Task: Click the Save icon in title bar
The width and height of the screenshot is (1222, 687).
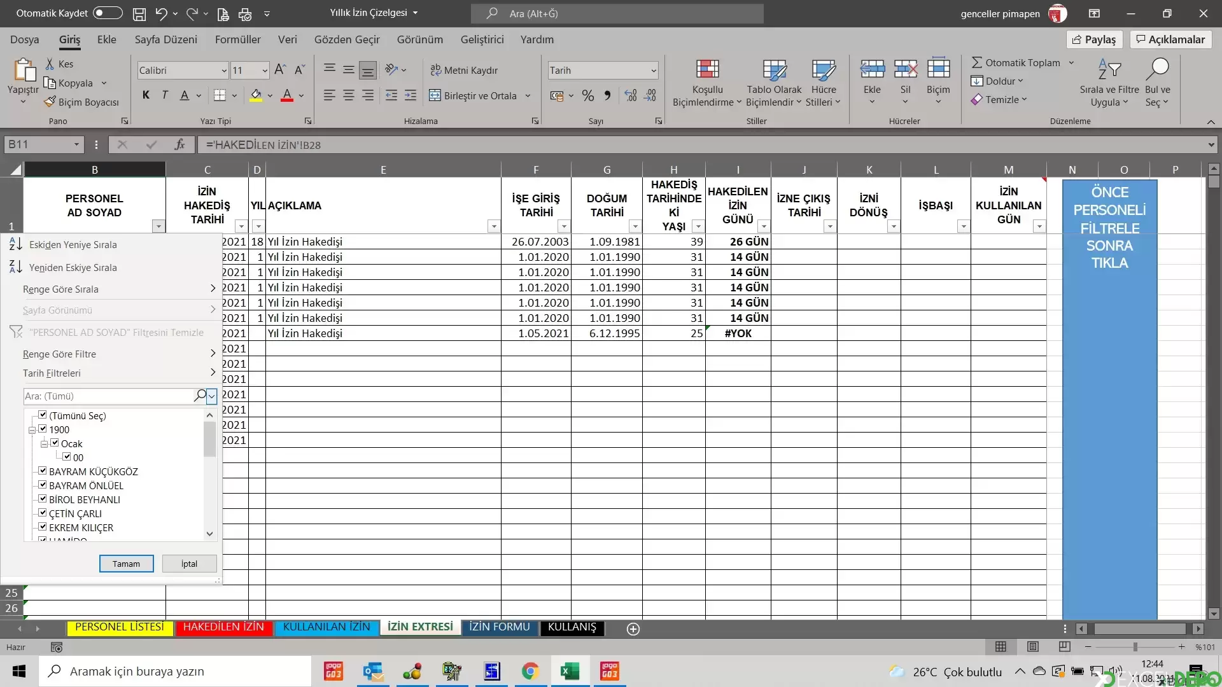Action: click(x=139, y=13)
